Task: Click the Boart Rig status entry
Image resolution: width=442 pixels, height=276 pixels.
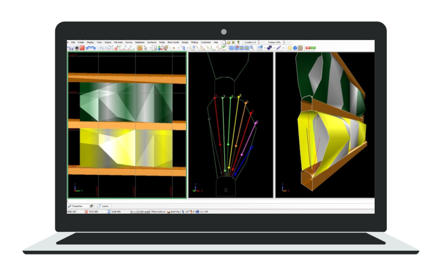Action: pyautogui.click(x=173, y=211)
